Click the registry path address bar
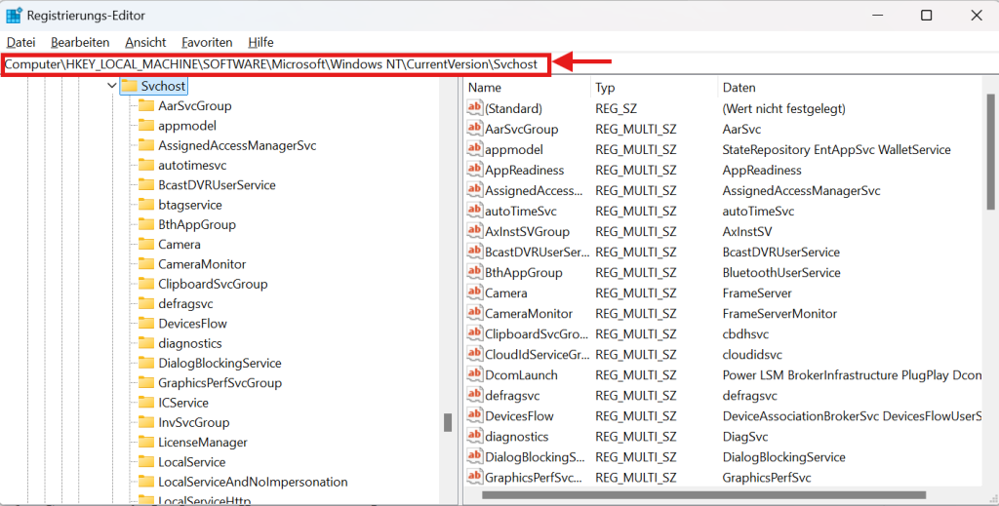The width and height of the screenshot is (999, 506). click(x=276, y=64)
